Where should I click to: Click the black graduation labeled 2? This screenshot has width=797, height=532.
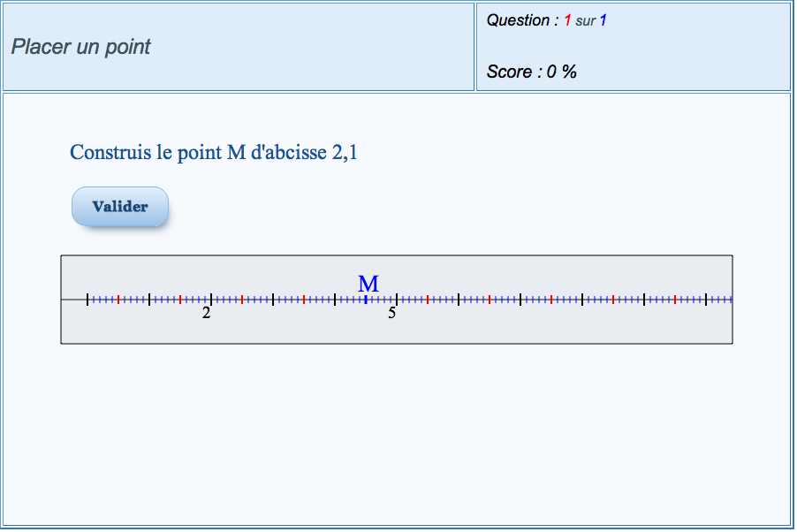coord(211,300)
